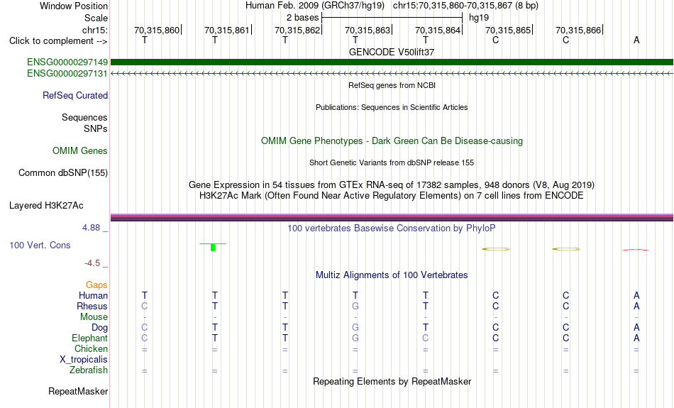Click the 'Click to complement -->' label
This screenshot has width=674, height=408.
(58, 41)
